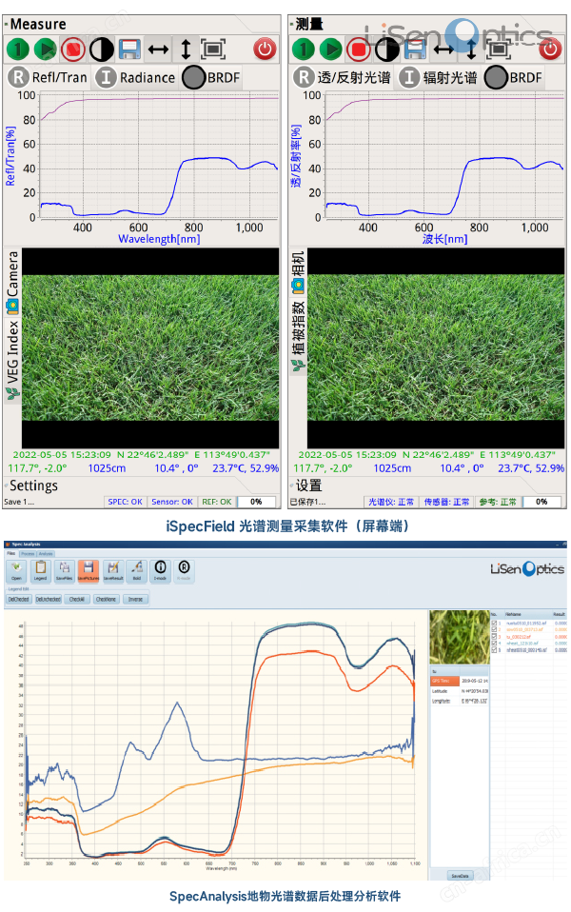This screenshot has width=571, height=912.
Task: Switch to 透/反射光谱 mode
Action: coord(343,77)
